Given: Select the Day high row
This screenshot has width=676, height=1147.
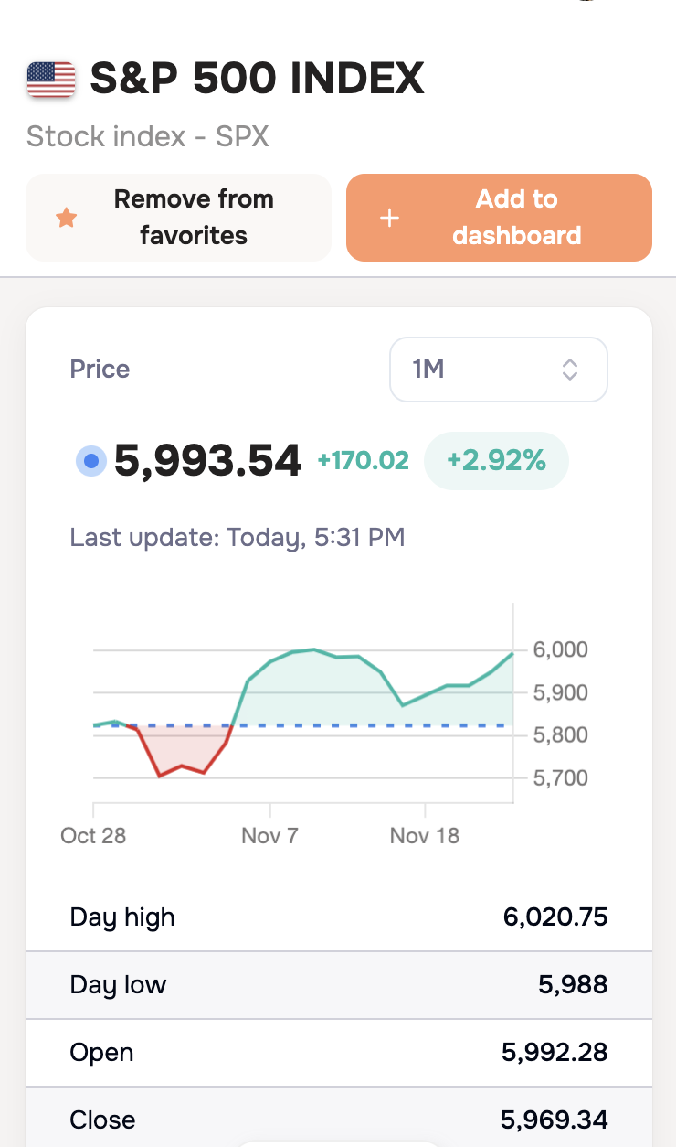Looking at the screenshot, I should [x=339, y=917].
